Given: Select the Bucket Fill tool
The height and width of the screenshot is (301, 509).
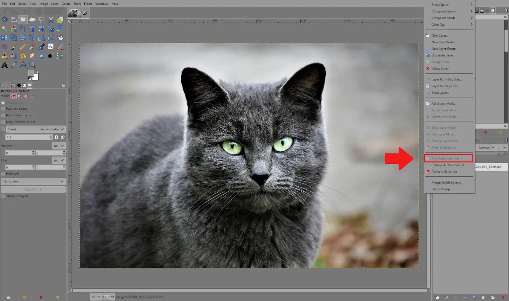Looking at the screenshot, I should pos(60,38).
